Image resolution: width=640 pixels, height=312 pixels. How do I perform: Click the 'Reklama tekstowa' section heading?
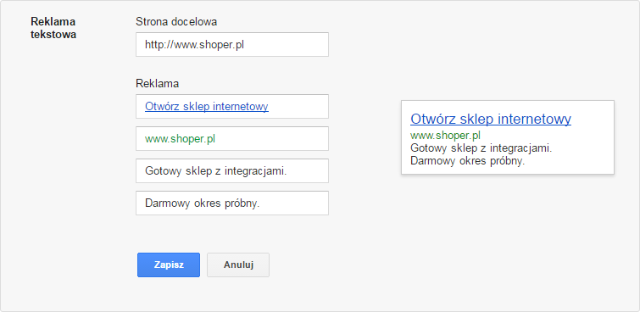coord(53,28)
